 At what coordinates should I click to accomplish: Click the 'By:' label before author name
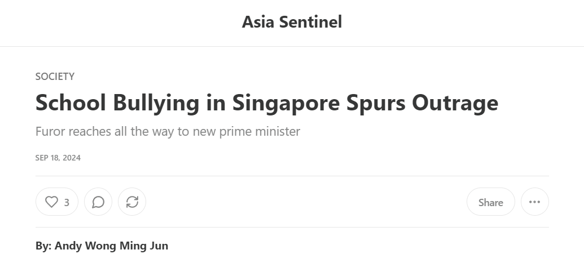click(43, 246)
